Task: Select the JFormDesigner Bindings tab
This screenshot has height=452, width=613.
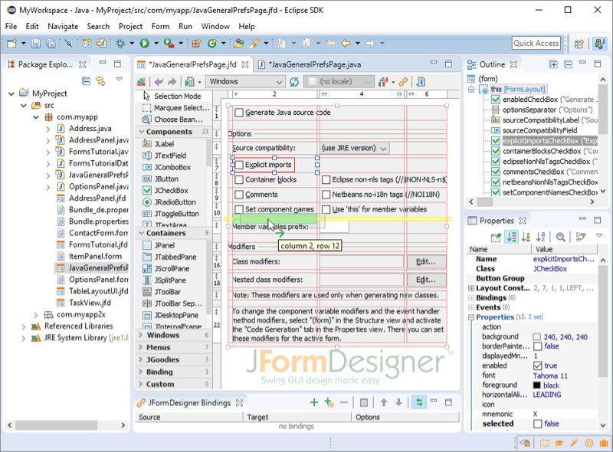Action: pyautogui.click(x=189, y=403)
